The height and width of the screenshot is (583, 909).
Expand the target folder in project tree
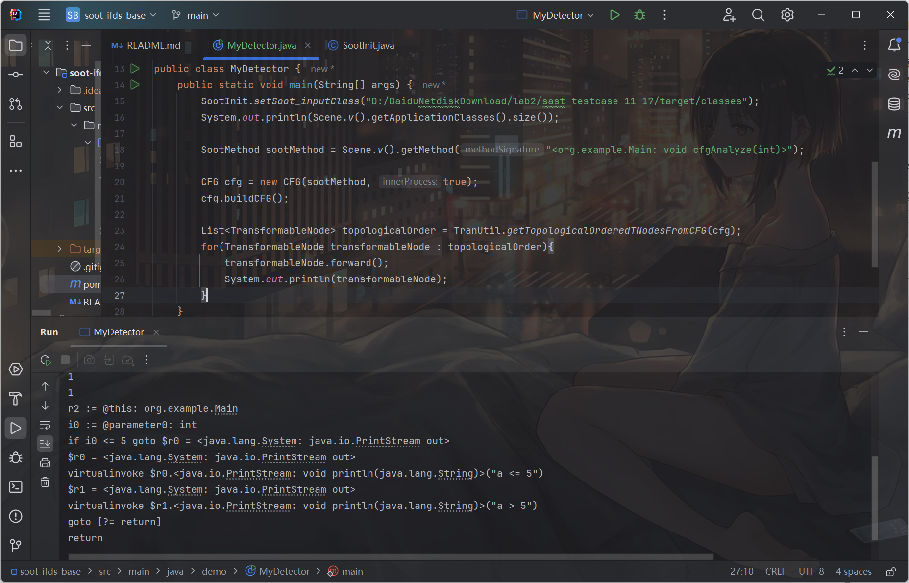60,249
